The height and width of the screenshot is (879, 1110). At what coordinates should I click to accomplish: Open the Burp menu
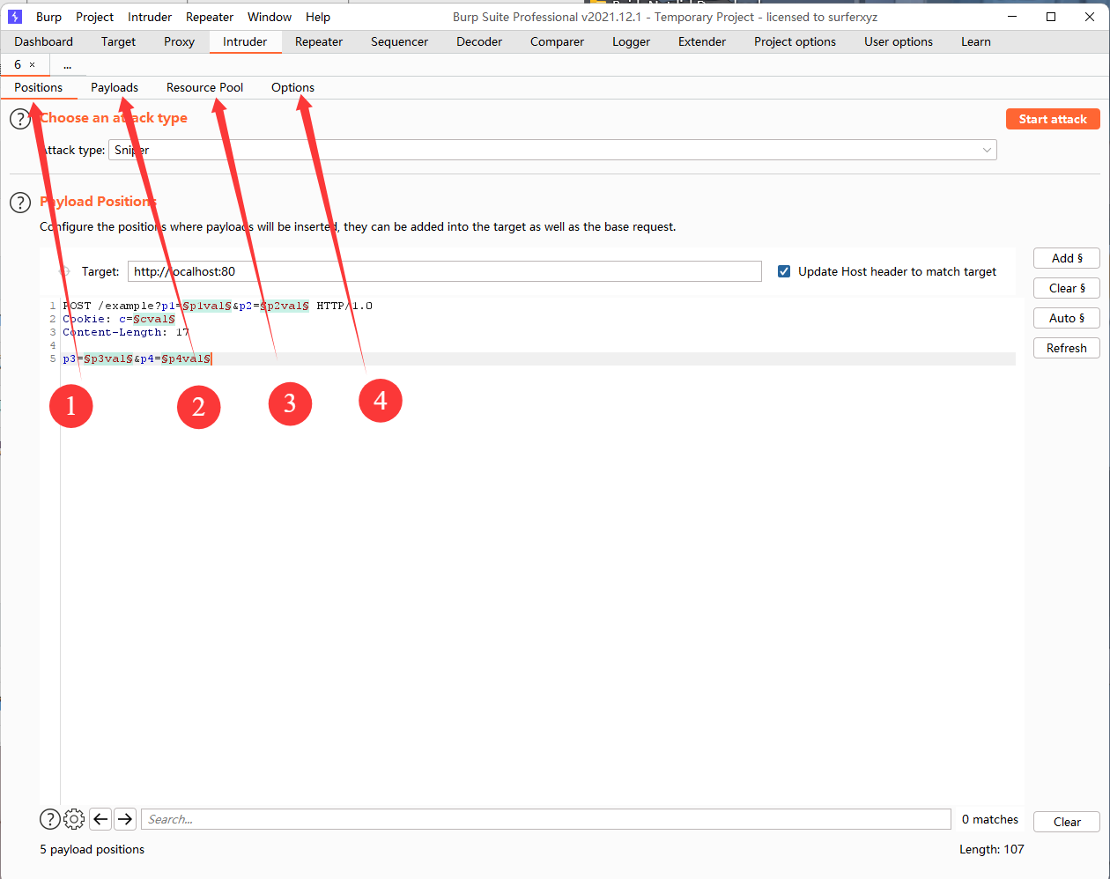pyautogui.click(x=48, y=17)
